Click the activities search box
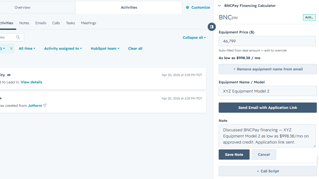 point(12,37)
